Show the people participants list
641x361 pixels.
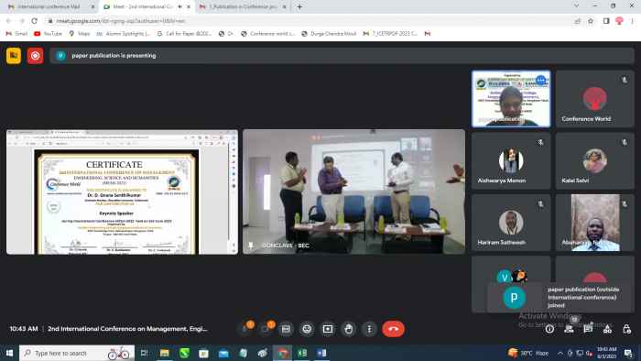pos(569,329)
